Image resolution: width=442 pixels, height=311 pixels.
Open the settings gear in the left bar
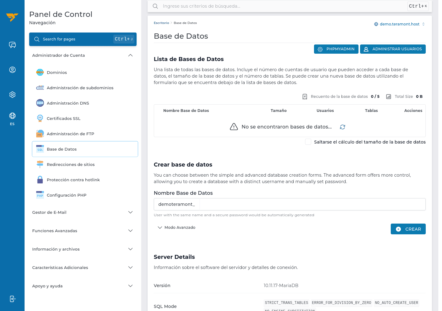point(12,94)
